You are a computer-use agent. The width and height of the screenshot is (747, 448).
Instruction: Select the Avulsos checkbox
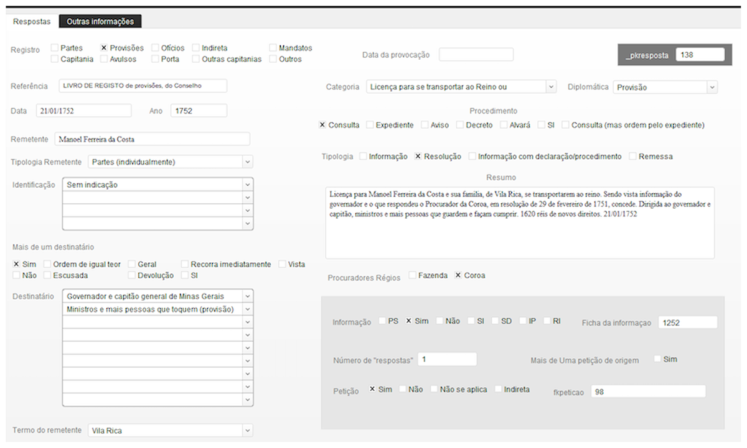(104, 59)
